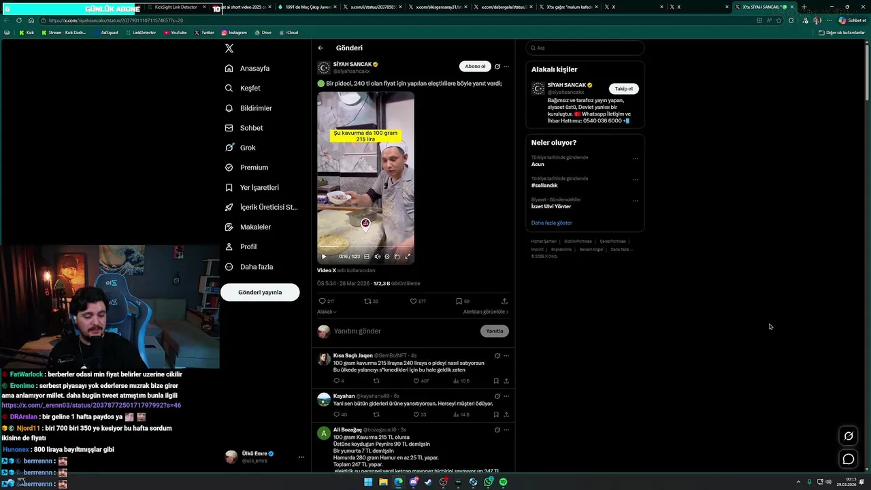Open YouTube bookmark in bookmarks bar
Screen dimensions: 871x490
point(175,33)
